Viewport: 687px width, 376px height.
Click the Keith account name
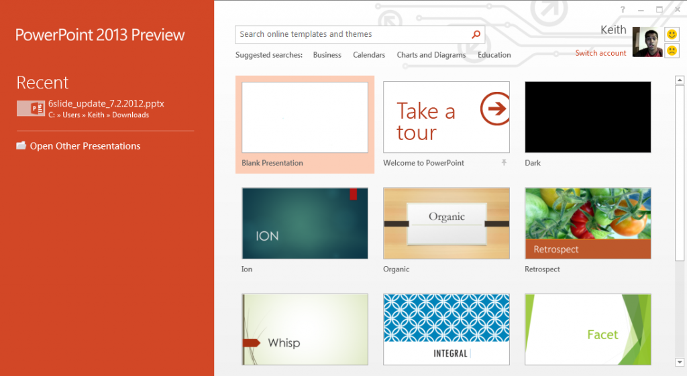(613, 29)
